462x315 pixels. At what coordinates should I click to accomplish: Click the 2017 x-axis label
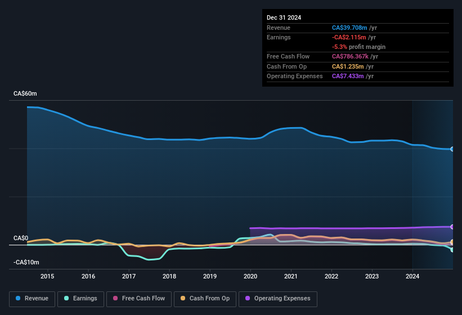tap(129, 276)
